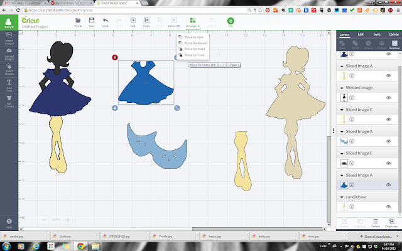Image resolution: width=402 pixels, height=251 pixels.
Task: Click the zoom in plus button
Action: pos(68,220)
